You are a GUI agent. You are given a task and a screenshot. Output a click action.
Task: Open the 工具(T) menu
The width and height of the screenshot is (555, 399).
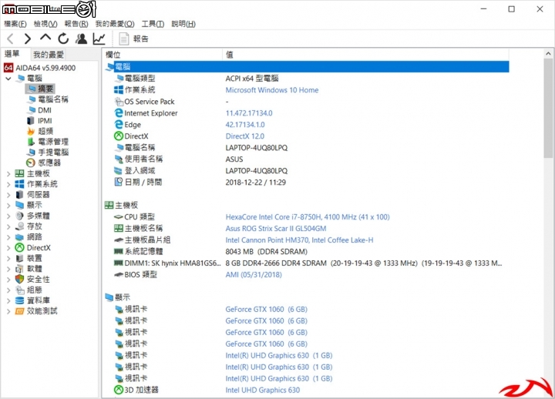point(153,24)
